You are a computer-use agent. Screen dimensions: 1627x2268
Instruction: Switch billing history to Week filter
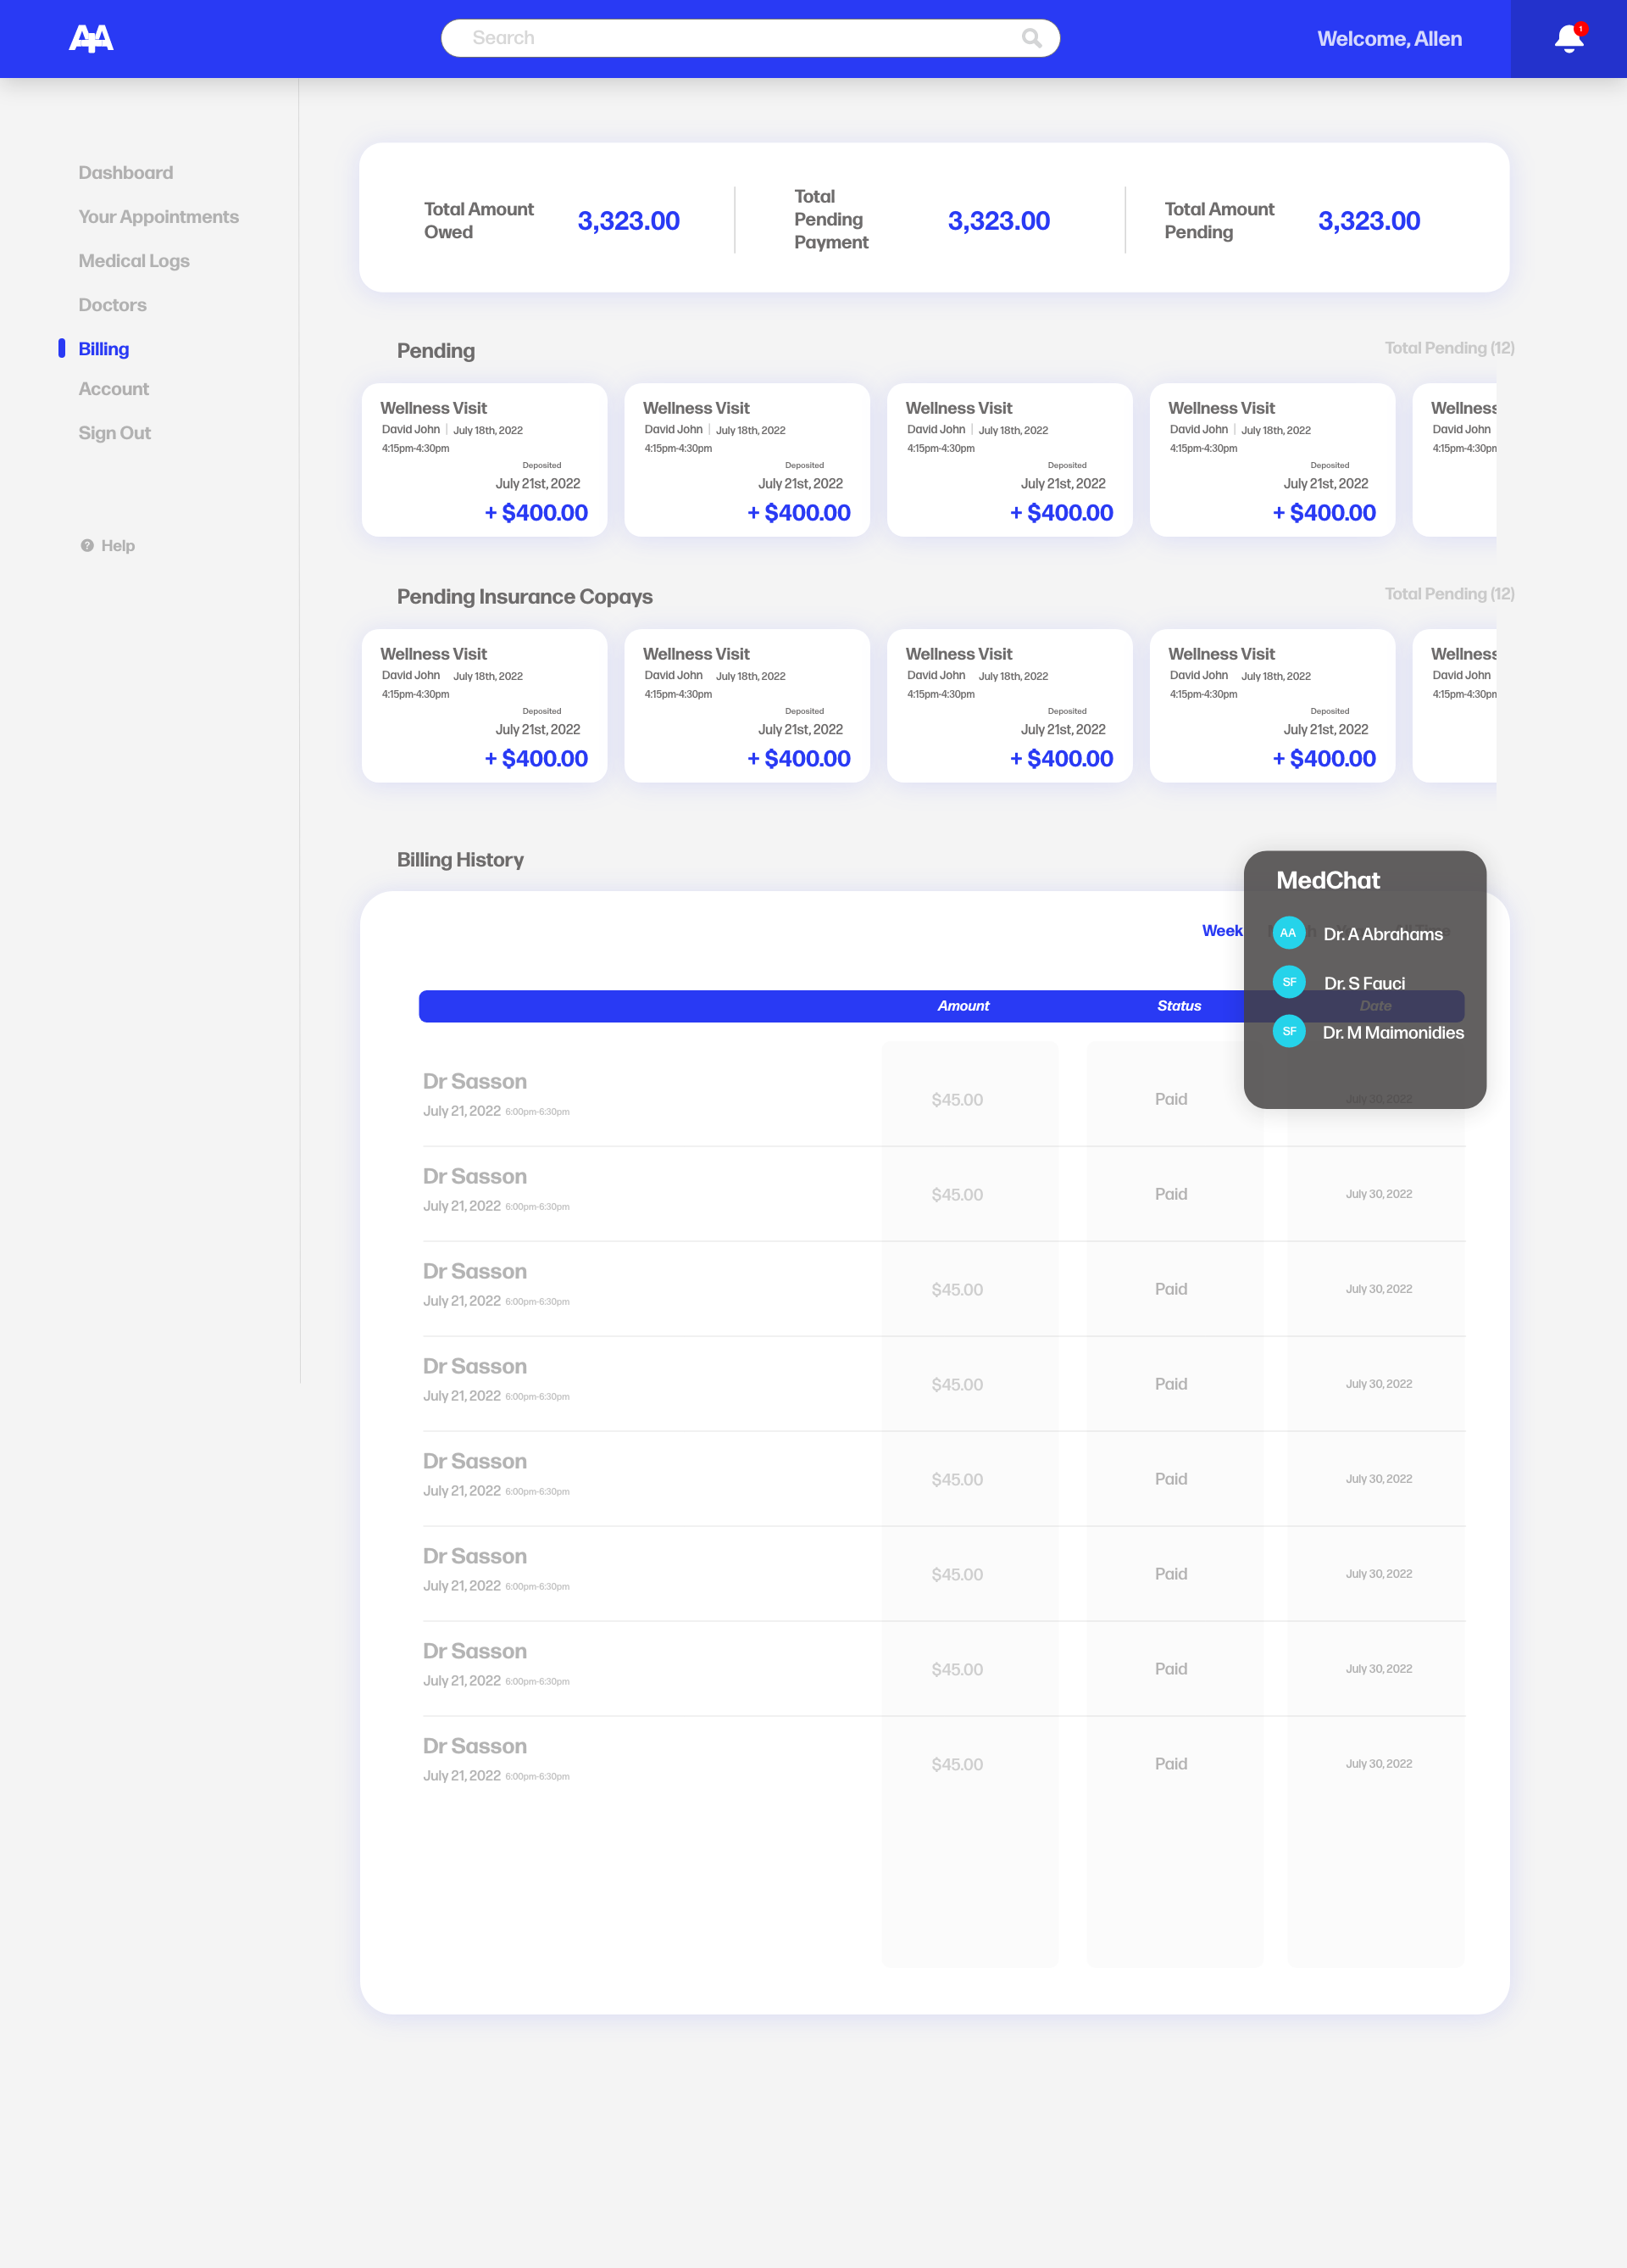(1221, 931)
